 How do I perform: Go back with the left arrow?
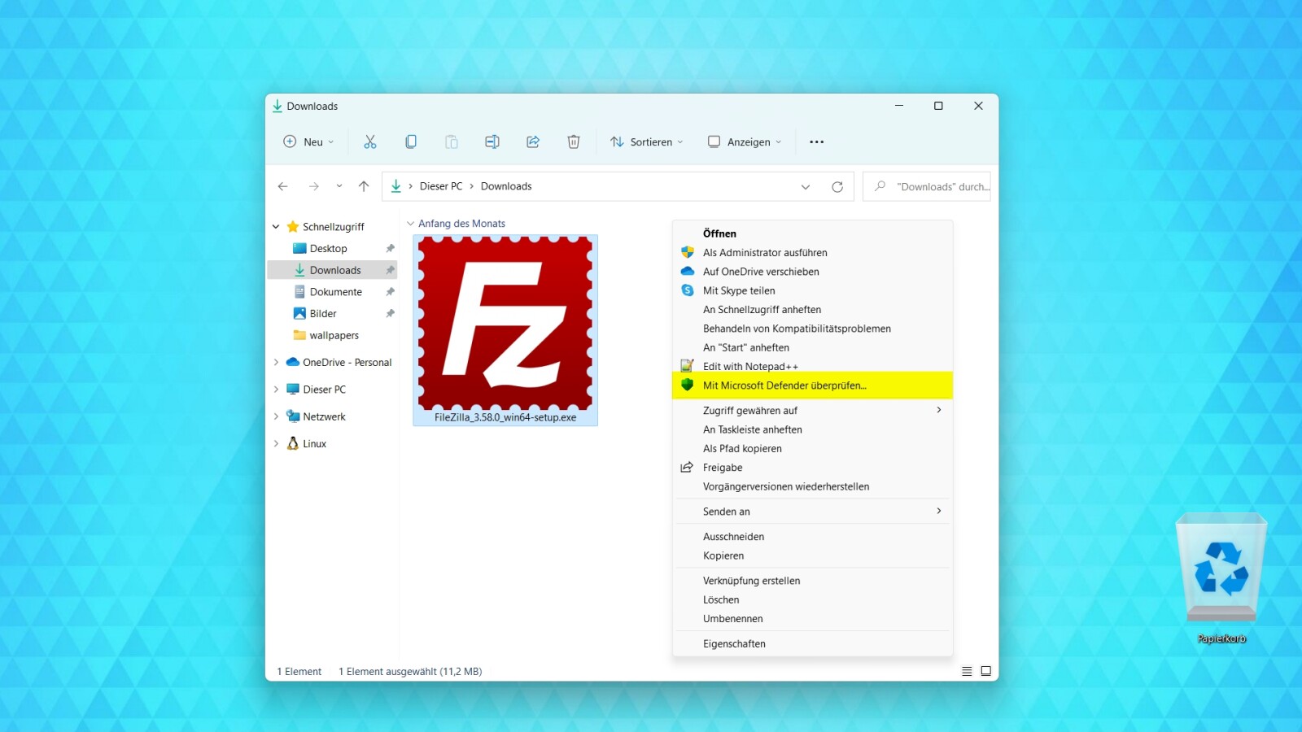pos(283,186)
